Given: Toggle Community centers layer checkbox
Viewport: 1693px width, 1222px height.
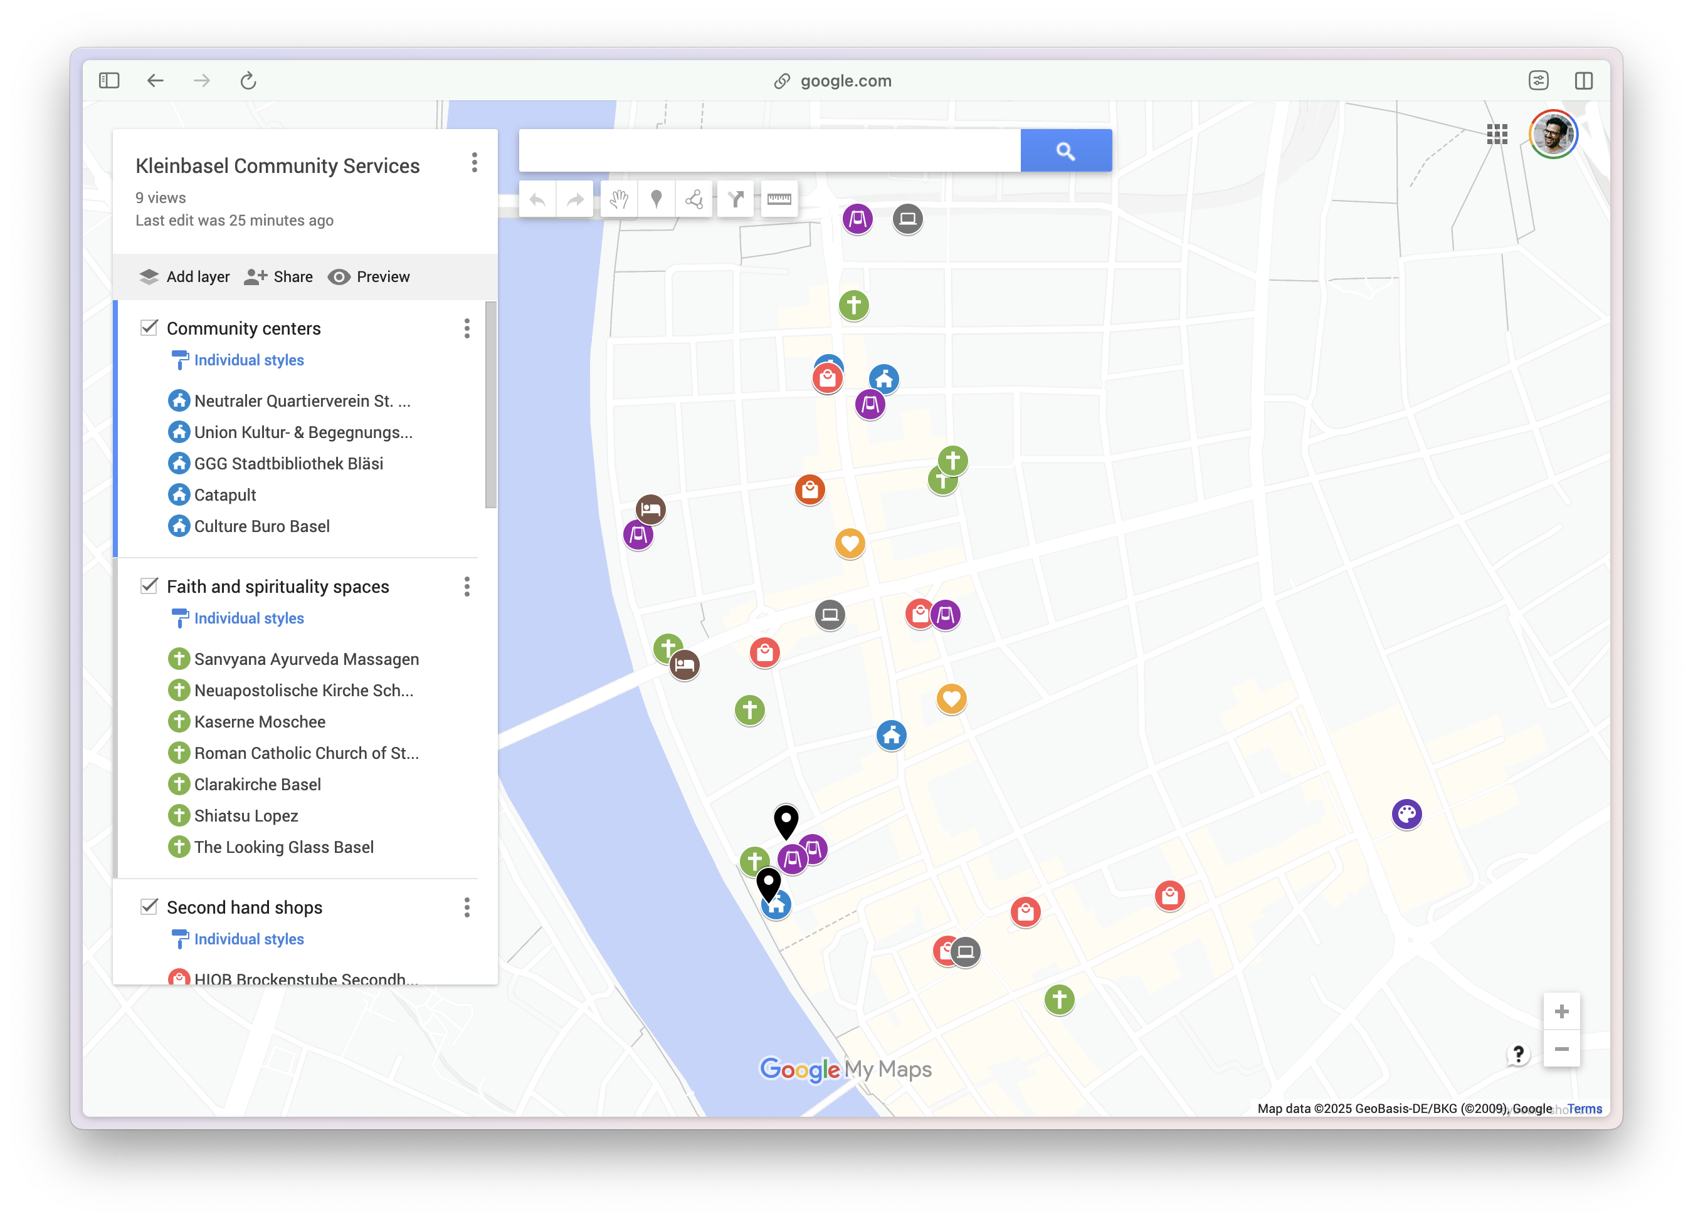Looking at the screenshot, I should [149, 328].
